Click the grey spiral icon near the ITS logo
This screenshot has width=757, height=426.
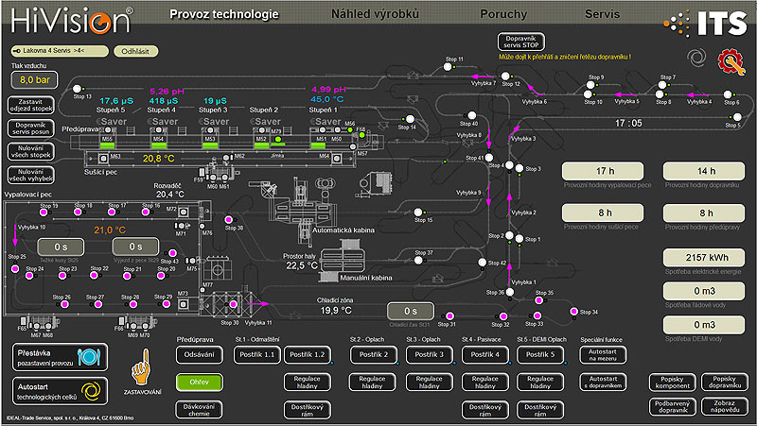coord(695,57)
